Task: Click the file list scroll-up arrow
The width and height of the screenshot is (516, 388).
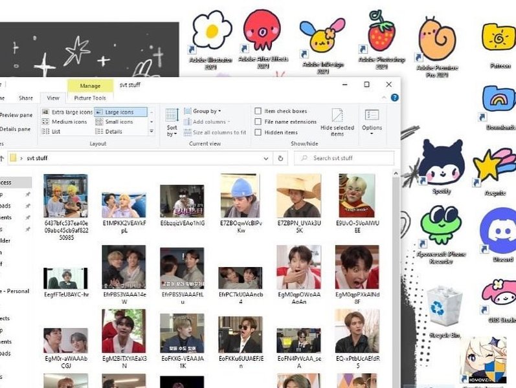Action: [396, 173]
